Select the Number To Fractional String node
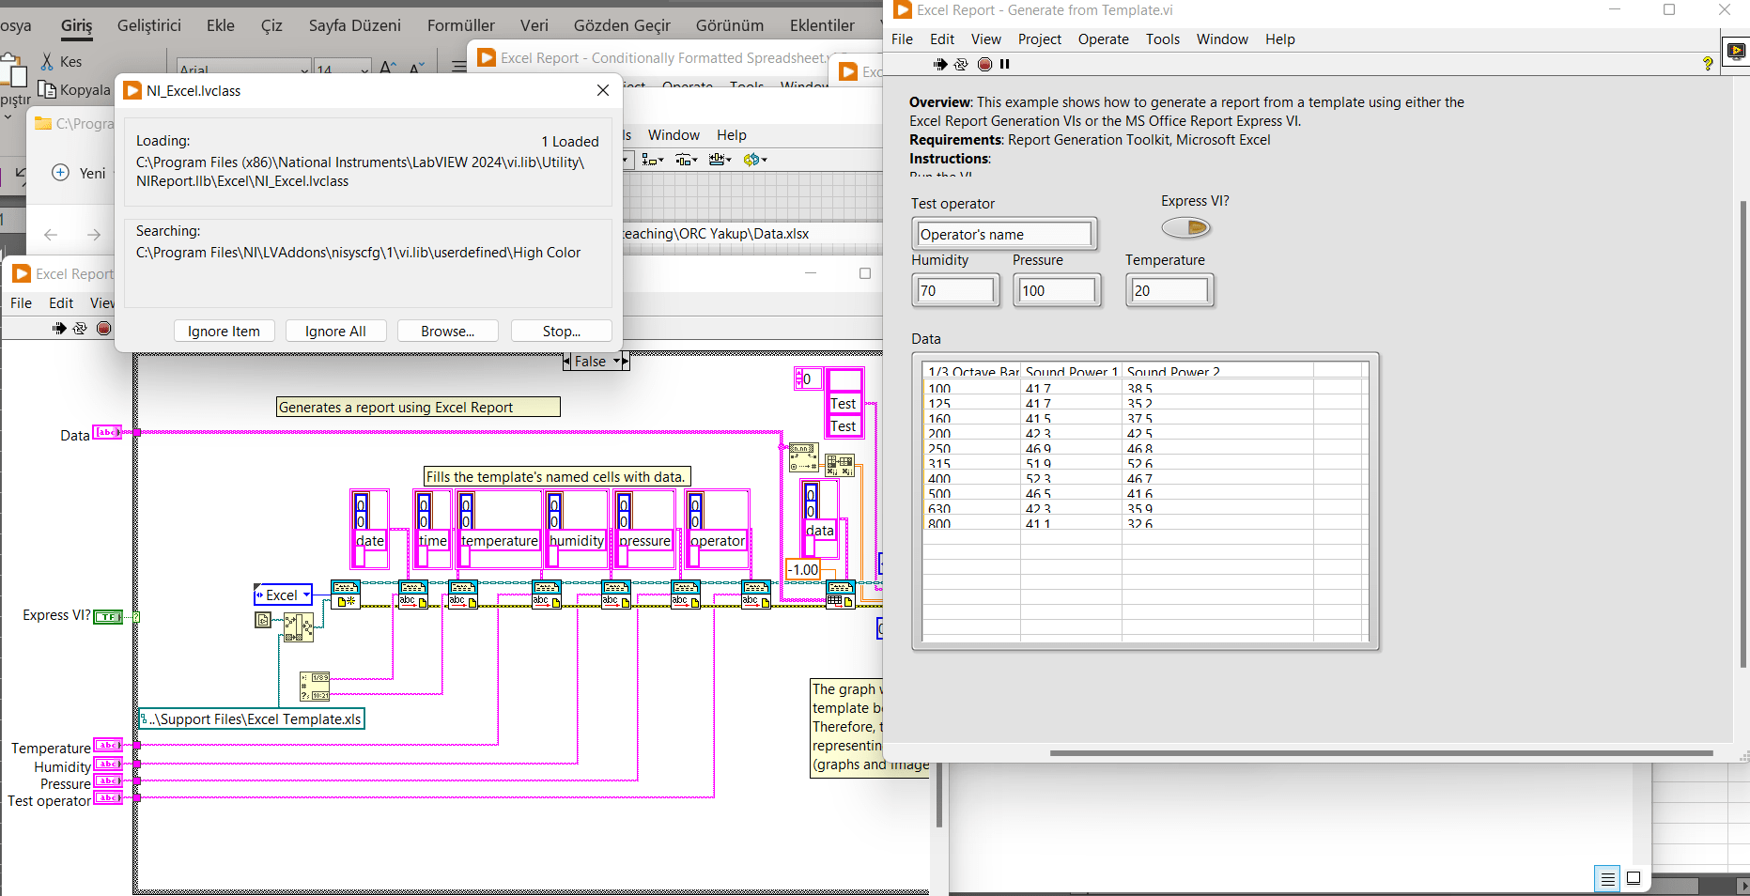This screenshot has width=1750, height=896. (803, 457)
